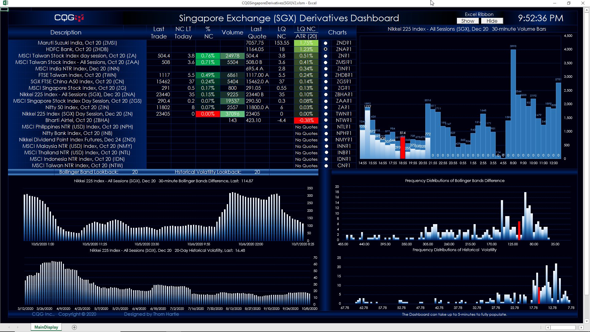This screenshot has width=590, height=332.
Task: Select the ZA?1 chart radio button
Action: point(325,108)
